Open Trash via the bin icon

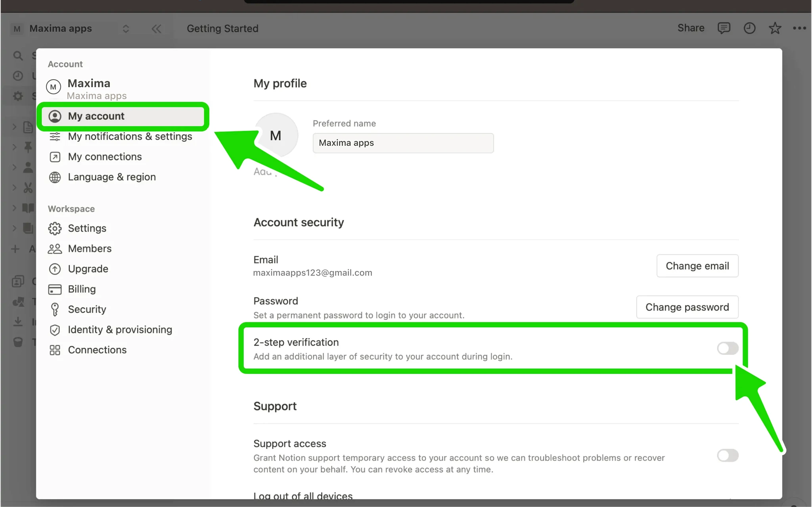click(x=18, y=342)
